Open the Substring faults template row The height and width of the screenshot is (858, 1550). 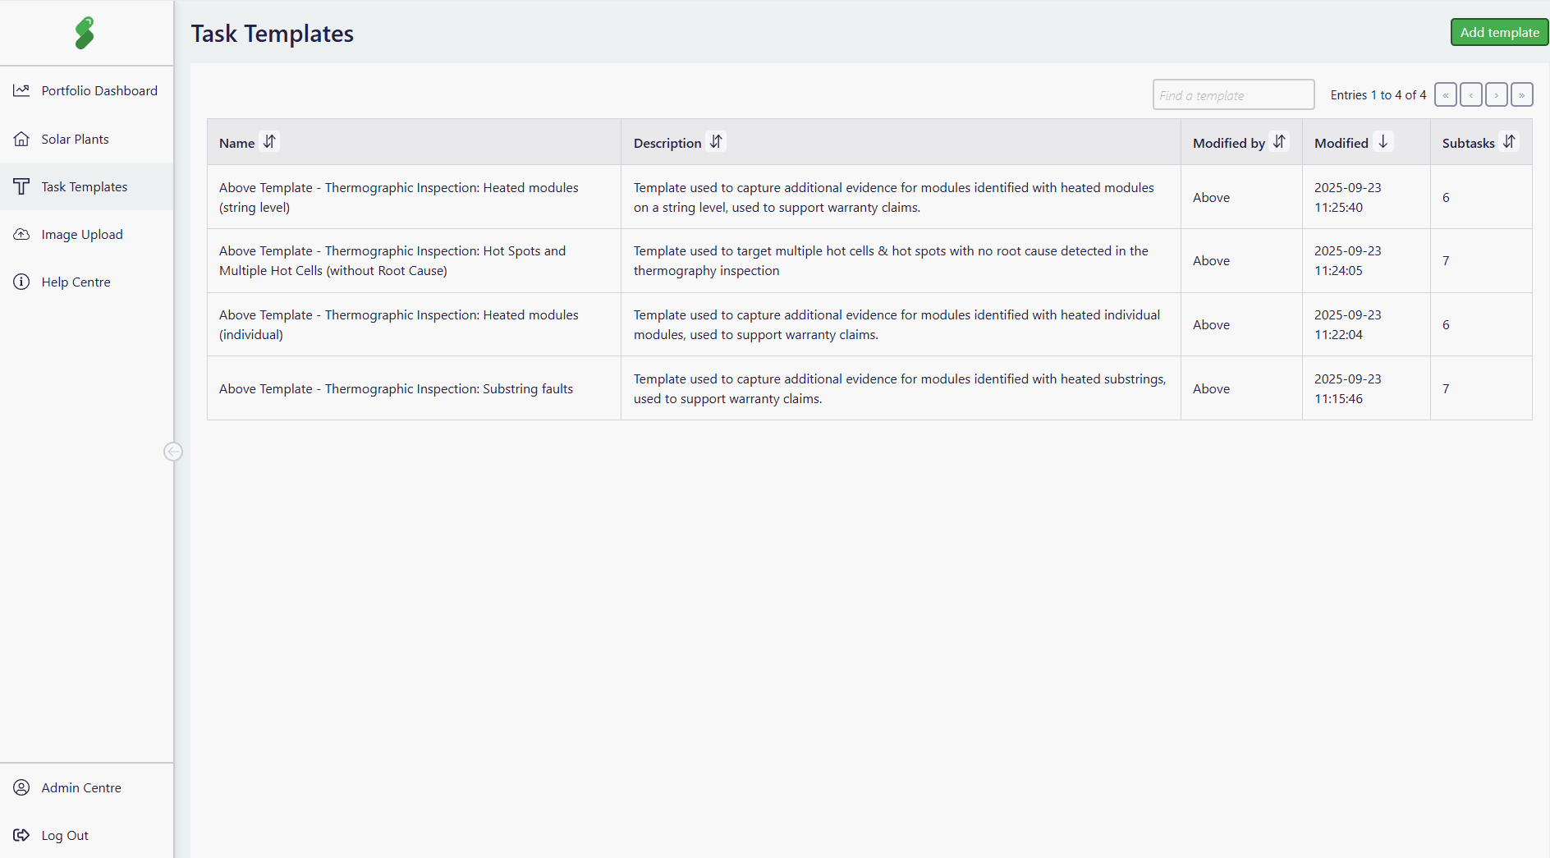pyautogui.click(x=396, y=388)
